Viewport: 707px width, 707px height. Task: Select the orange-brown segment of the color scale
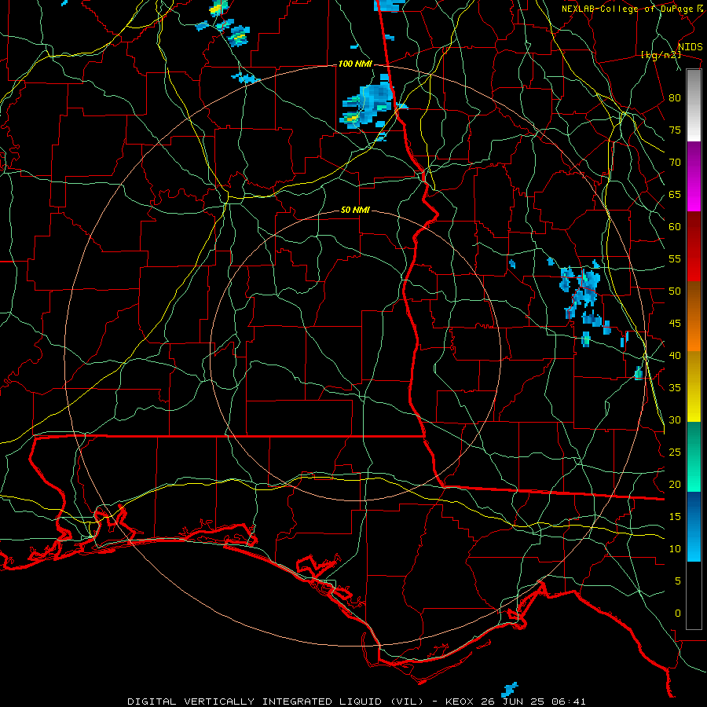(x=694, y=316)
